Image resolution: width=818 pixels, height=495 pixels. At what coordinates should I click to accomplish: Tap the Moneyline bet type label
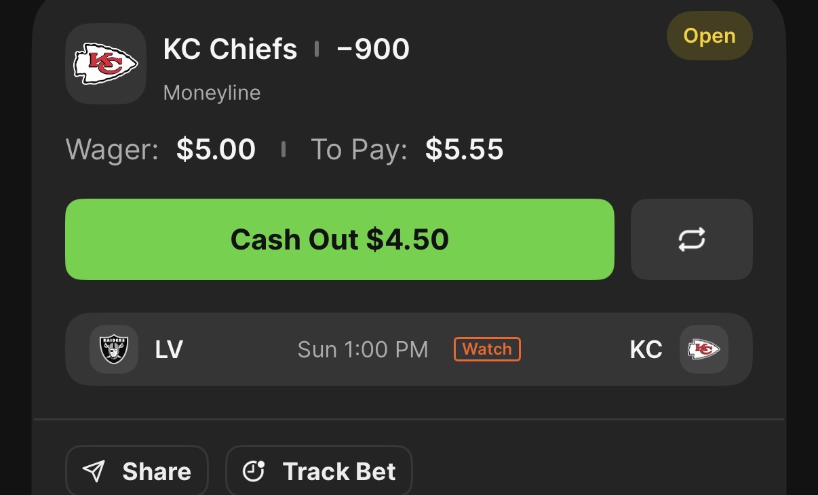212,92
